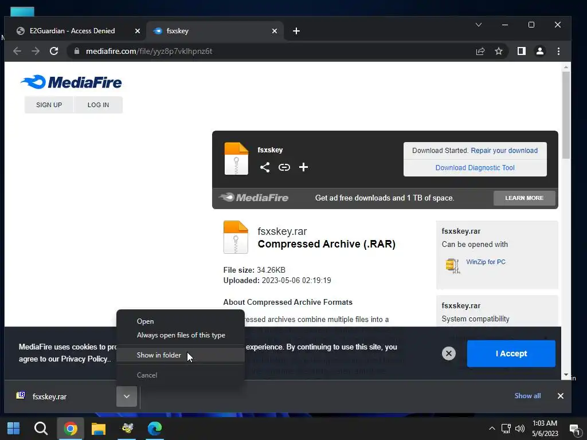Image resolution: width=587 pixels, height=440 pixels.
Task: Click Repair your download link
Action: pyautogui.click(x=504, y=151)
